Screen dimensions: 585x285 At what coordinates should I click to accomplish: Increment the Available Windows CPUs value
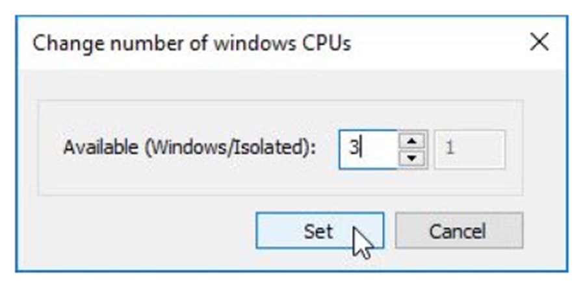click(x=412, y=141)
